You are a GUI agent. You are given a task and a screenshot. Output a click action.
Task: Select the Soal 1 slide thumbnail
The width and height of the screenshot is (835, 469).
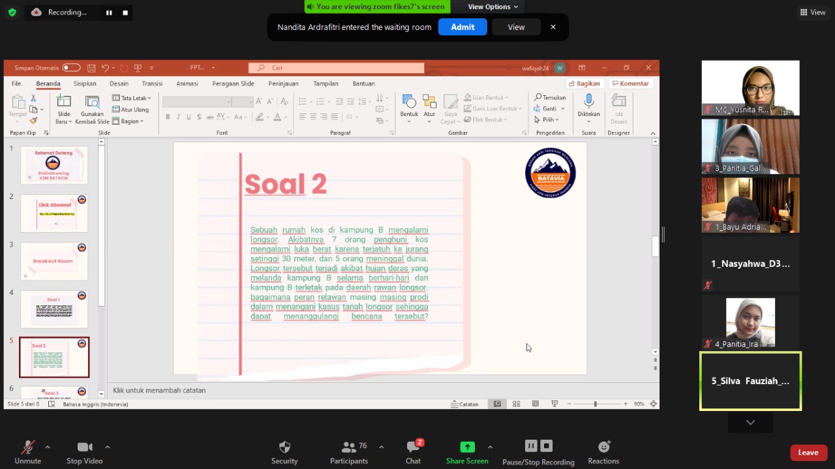54,309
